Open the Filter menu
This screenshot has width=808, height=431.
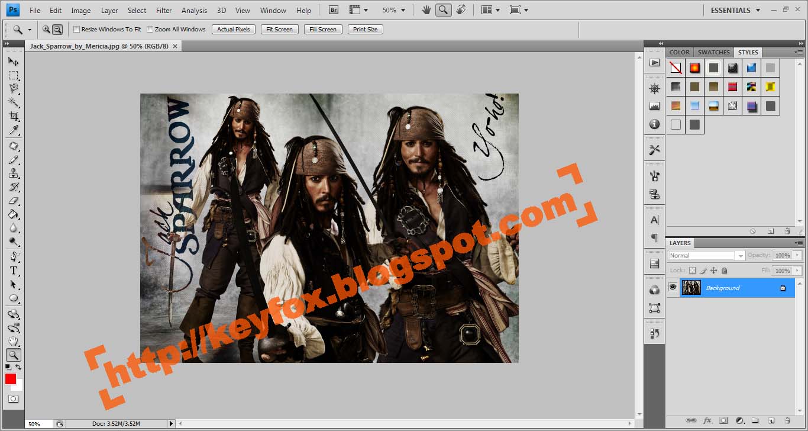pyautogui.click(x=164, y=10)
